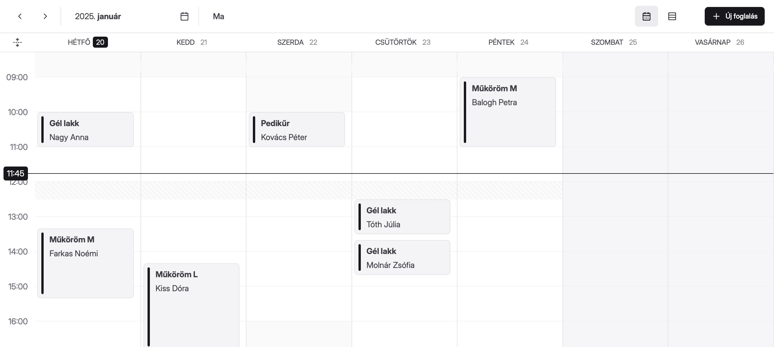Open the date picker calendar icon
Screen dimensions: 774x347
point(184,16)
